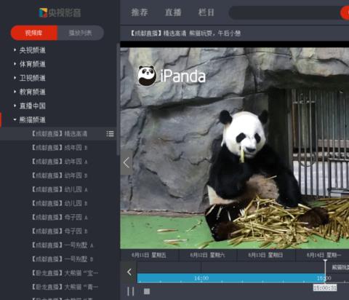349x300 pixels.
Task: Select the 6月14日 星期一 date
Action: [324, 255]
